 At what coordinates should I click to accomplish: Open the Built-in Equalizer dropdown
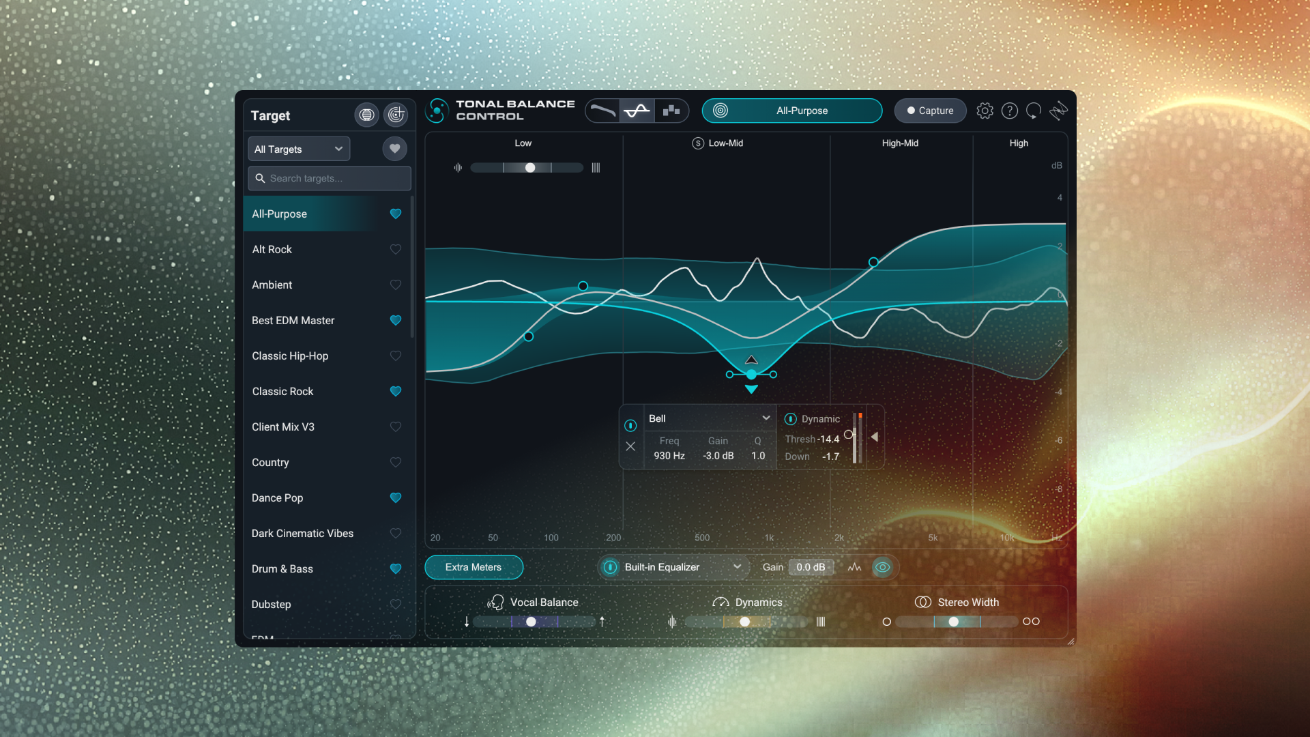[x=682, y=567]
